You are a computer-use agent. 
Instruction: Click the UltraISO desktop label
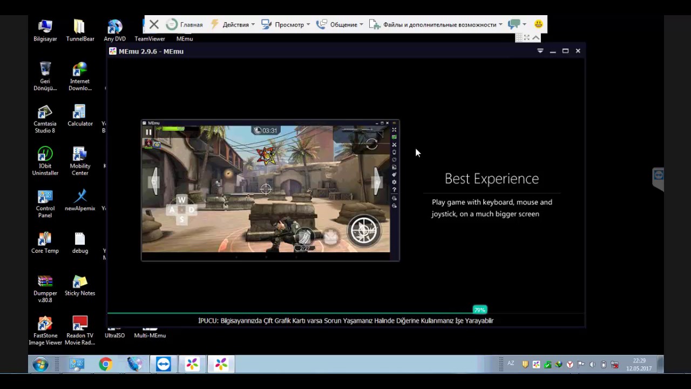(114, 336)
